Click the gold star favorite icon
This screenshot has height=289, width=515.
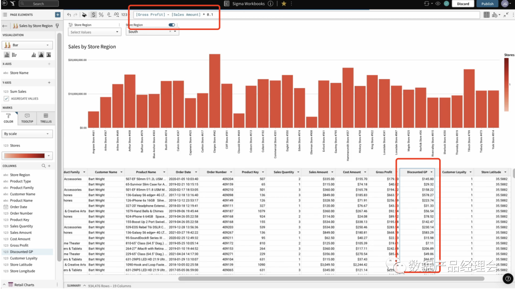tap(284, 4)
